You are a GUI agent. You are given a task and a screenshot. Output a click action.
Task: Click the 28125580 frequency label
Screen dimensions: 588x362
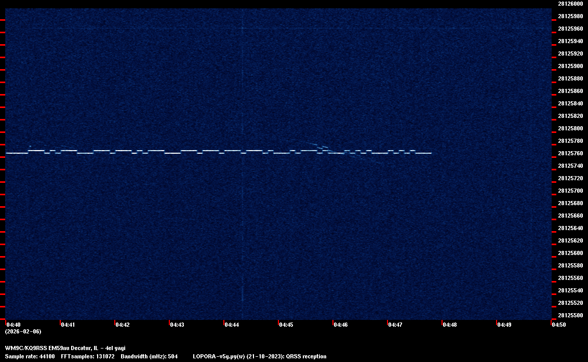(570, 265)
